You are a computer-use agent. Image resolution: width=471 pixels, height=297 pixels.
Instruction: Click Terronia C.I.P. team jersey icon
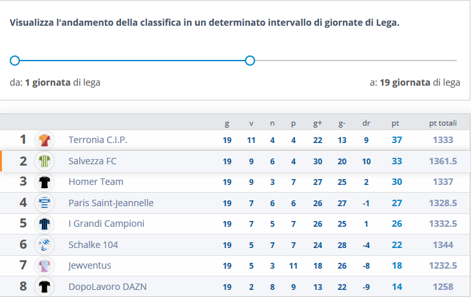44,140
